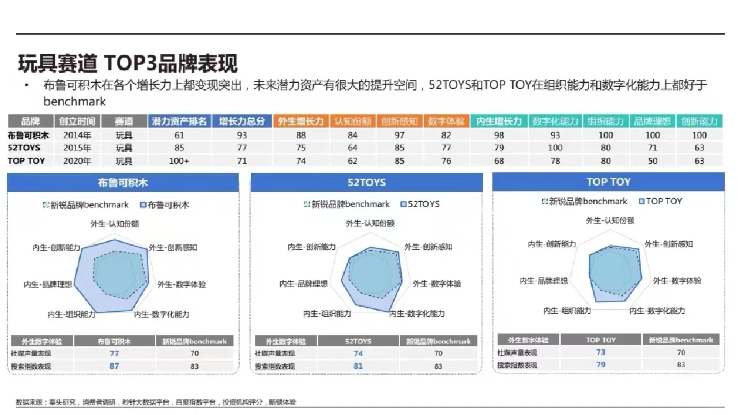
Task: Click the 2015年 founding year cell
Action: click(x=77, y=148)
